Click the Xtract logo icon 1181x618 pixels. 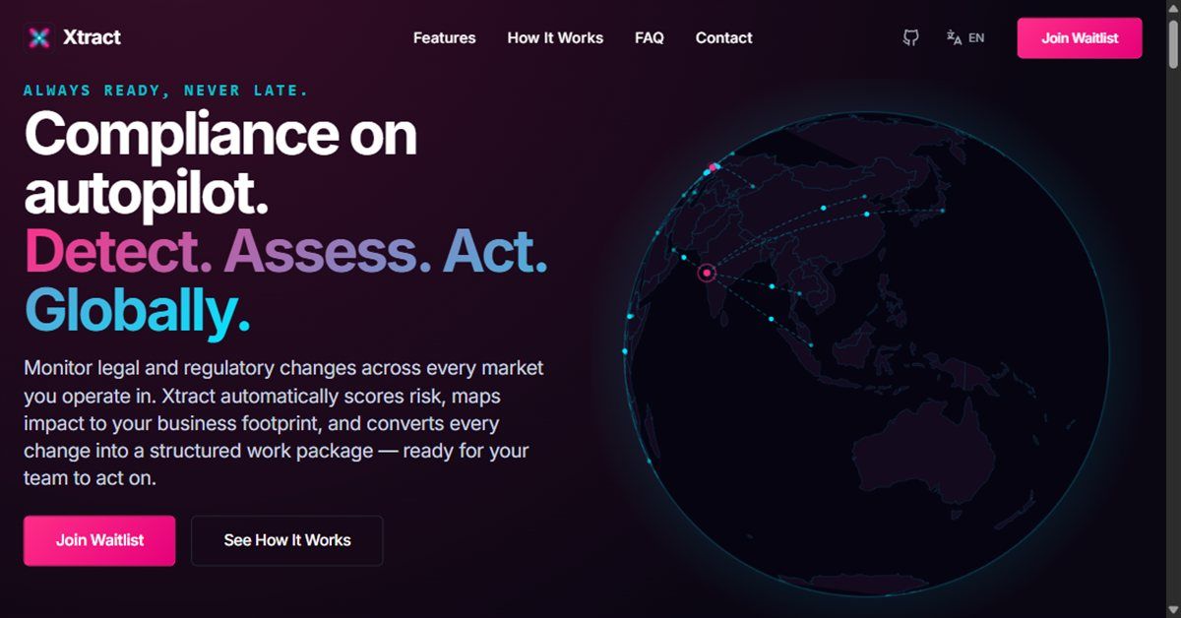tap(39, 38)
